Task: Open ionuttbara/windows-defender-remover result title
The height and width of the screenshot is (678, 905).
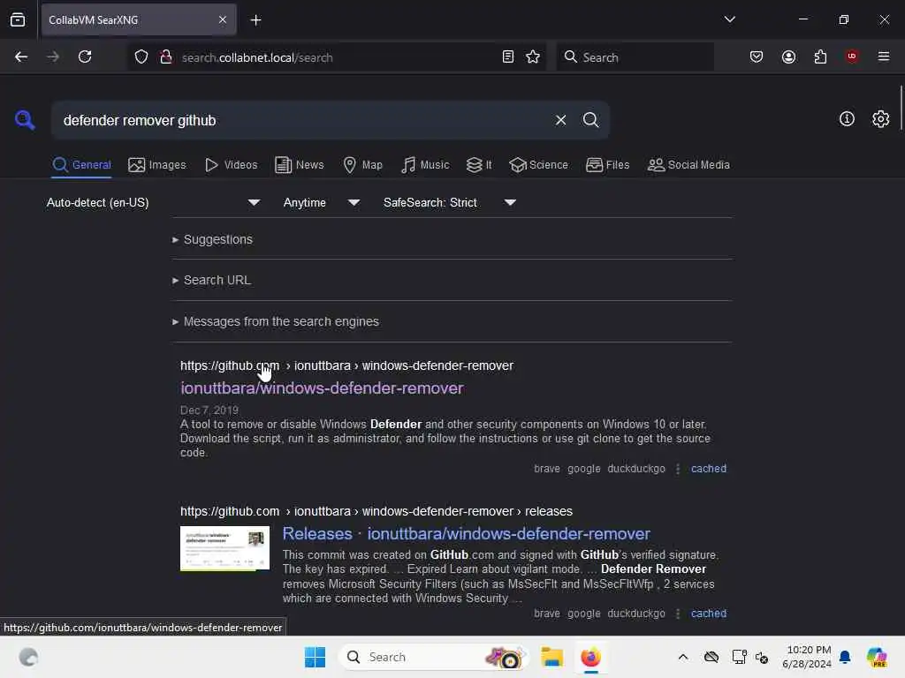Action: coord(322,388)
